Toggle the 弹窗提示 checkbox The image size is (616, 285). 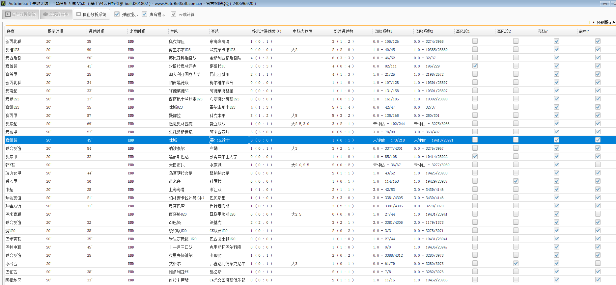[117, 14]
